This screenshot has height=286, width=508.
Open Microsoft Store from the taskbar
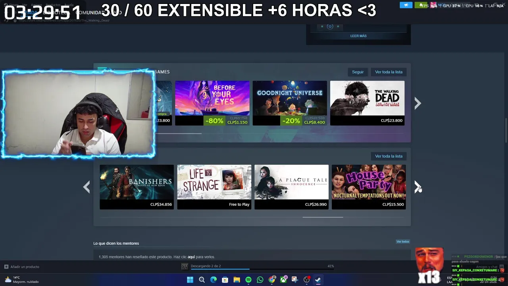[x=225, y=280]
